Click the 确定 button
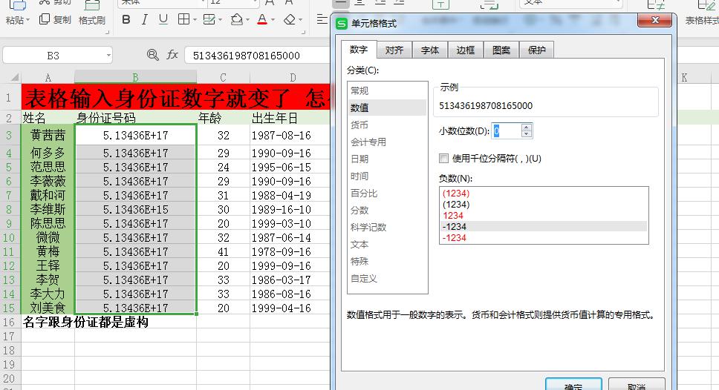Image resolution: width=719 pixels, height=390 pixels. tap(573, 385)
